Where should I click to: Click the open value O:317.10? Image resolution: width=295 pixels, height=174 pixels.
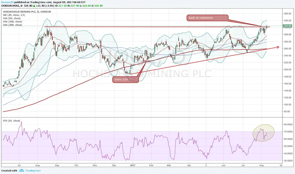pyautogui.click(x=60, y=6)
